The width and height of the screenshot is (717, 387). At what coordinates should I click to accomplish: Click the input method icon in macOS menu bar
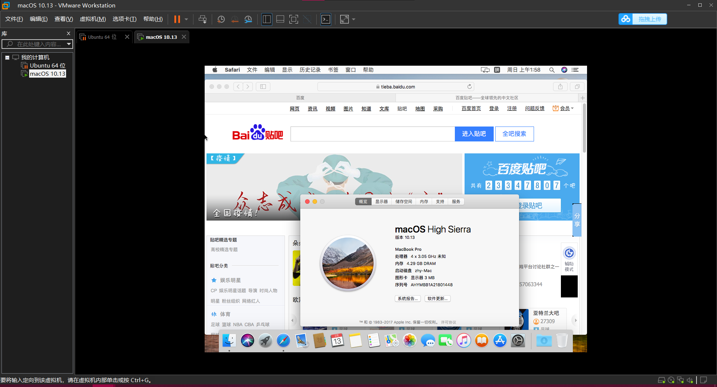pos(497,70)
